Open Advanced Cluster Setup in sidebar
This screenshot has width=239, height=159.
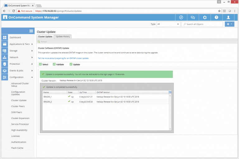[20, 85]
